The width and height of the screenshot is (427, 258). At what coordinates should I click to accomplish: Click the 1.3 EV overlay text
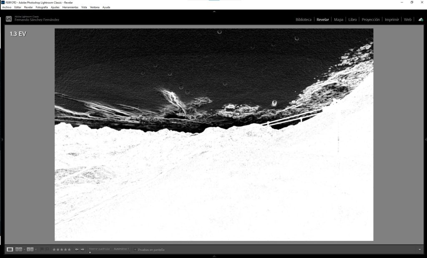coord(18,34)
